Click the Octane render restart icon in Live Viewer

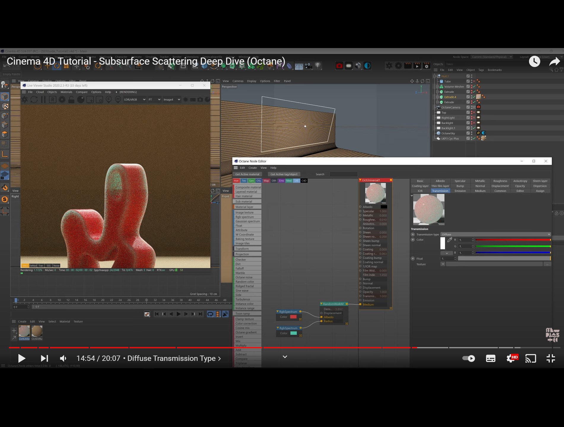coord(34,100)
